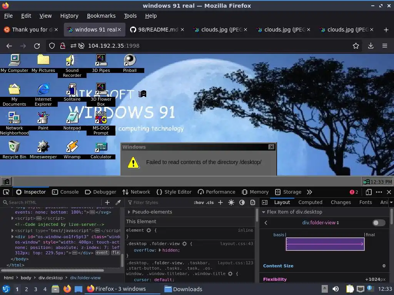Select div.desktop in breadcrumb
394x295 pixels.
tap(50, 278)
